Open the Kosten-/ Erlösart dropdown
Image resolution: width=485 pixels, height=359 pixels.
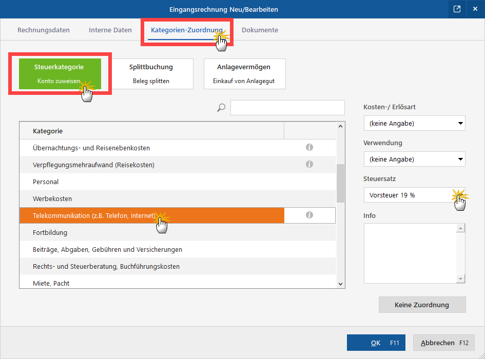[x=415, y=123]
